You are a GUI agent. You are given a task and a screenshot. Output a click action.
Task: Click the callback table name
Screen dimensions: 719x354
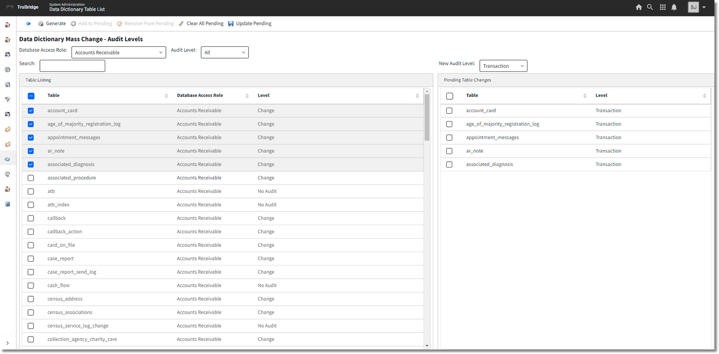pyautogui.click(x=56, y=218)
